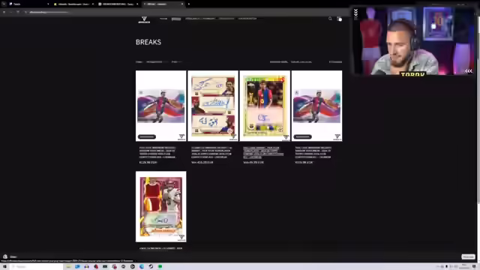Open the availability filter dropdown above products

[157, 61]
